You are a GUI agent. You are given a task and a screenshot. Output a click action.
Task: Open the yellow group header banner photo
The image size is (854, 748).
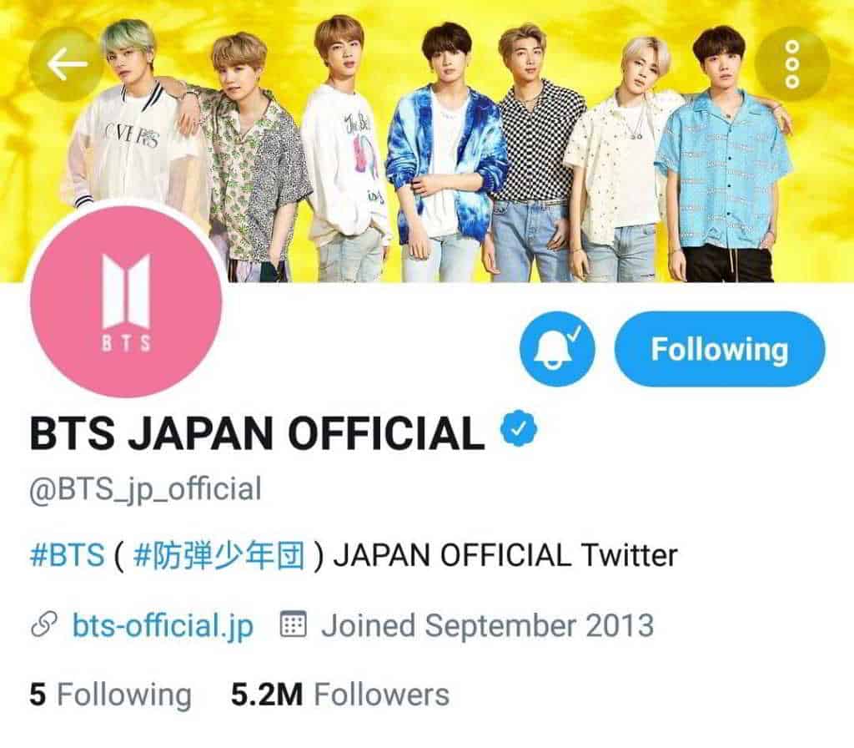(x=427, y=142)
